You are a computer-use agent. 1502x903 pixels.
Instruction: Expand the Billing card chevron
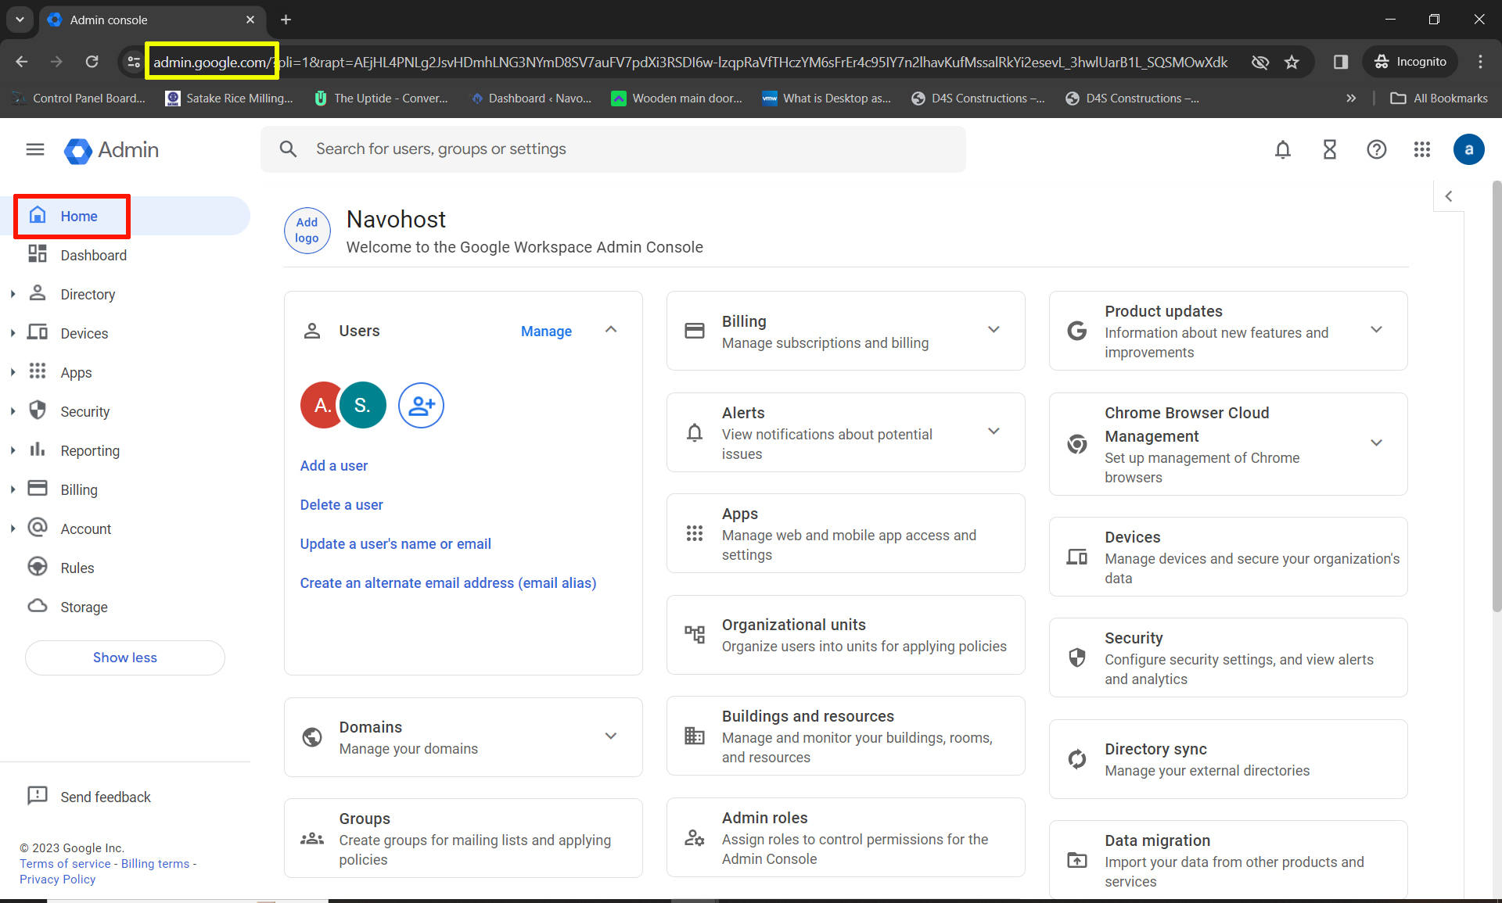coord(994,330)
